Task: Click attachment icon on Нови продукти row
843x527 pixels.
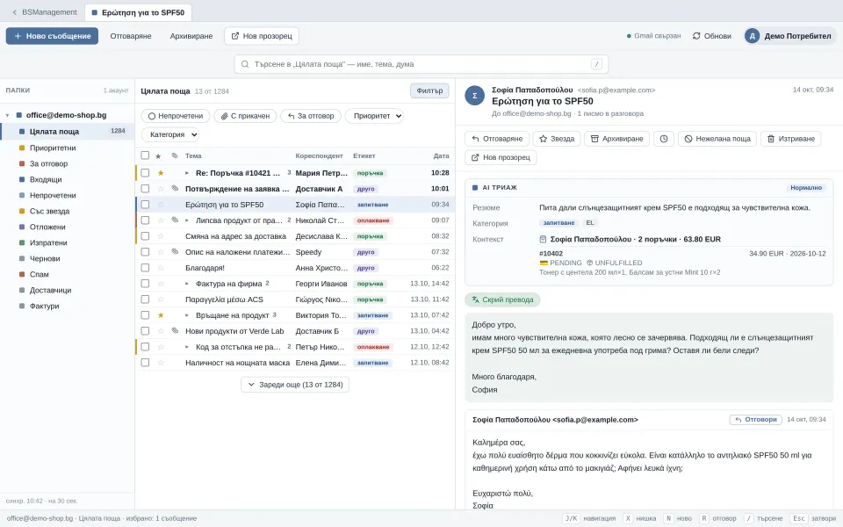Action: click(x=175, y=331)
